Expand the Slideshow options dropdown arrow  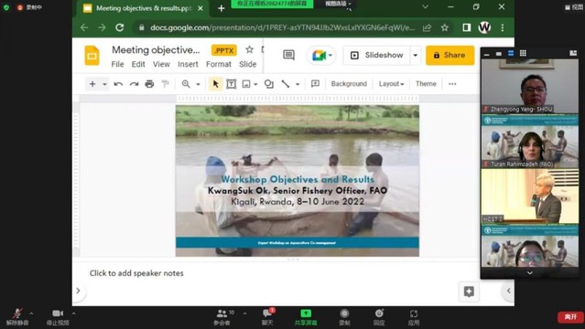tap(415, 55)
